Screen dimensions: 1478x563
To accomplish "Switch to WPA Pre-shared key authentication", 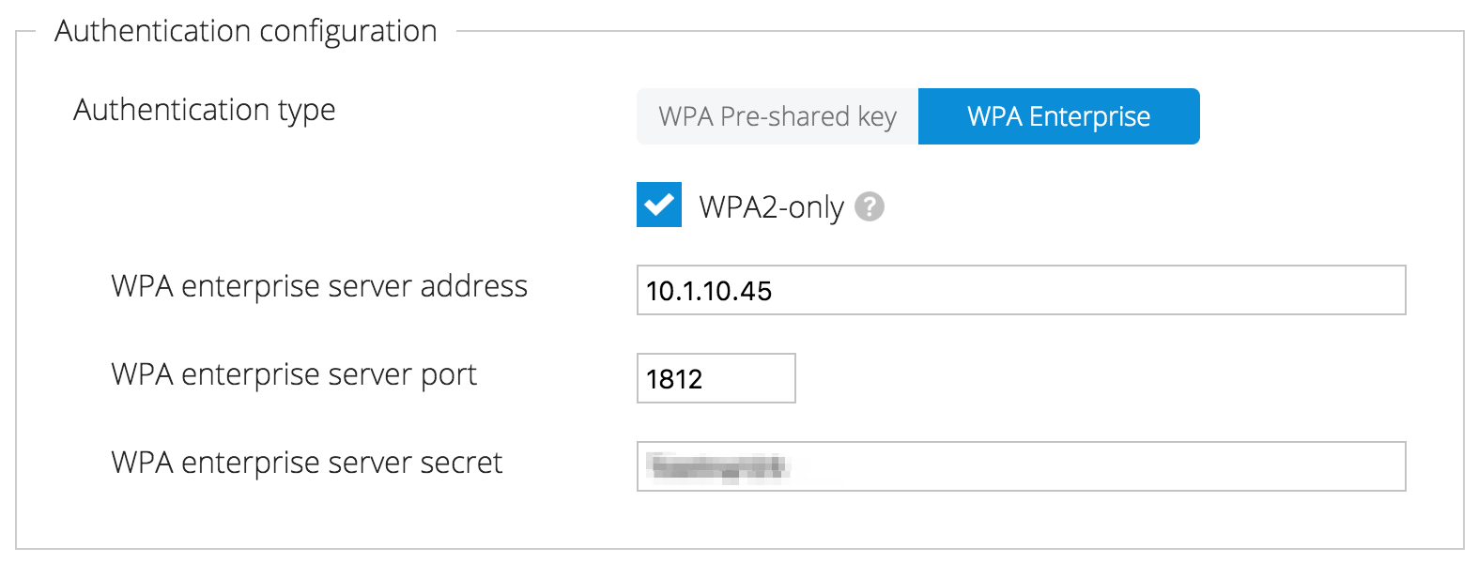I will click(x=777, y=116).
